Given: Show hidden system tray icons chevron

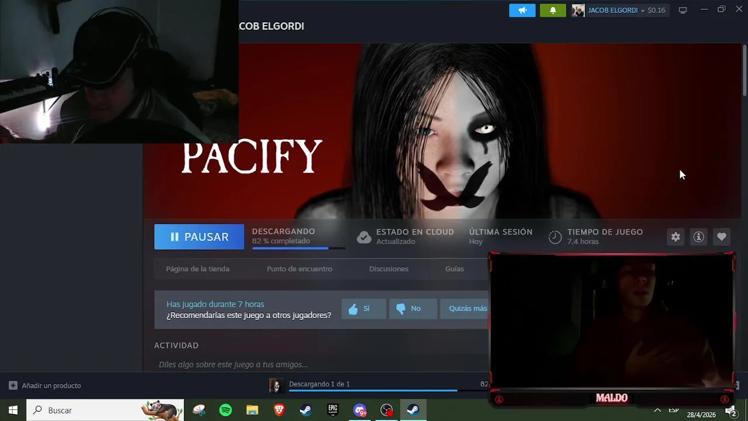Looking at the screenshot, I should click(x=657, y=410).
